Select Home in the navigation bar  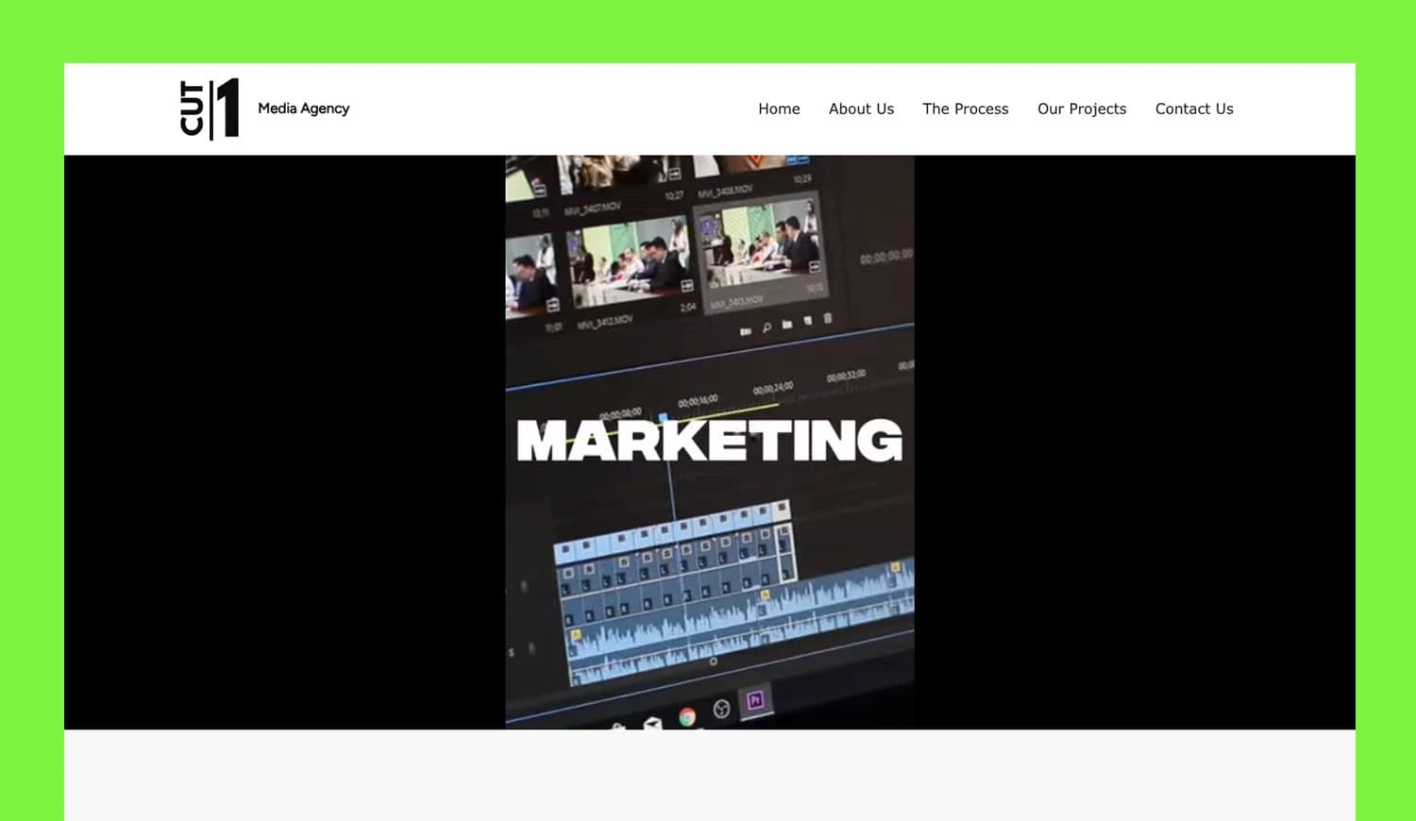(778, 109)
